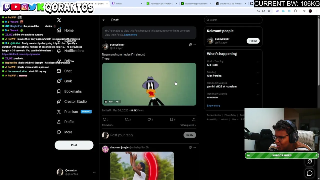
Task: Open the Alex Pereira trend
Action: tap(214, 76)
